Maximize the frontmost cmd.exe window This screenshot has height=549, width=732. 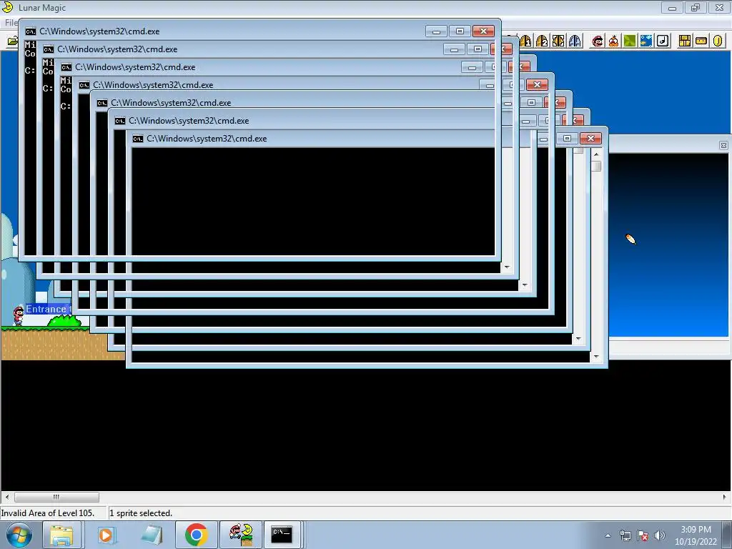tap(460, 31)
